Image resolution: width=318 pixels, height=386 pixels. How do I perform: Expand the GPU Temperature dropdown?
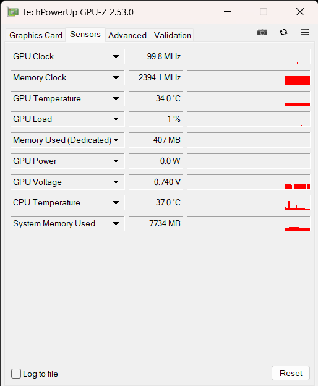tap(116, 99)
